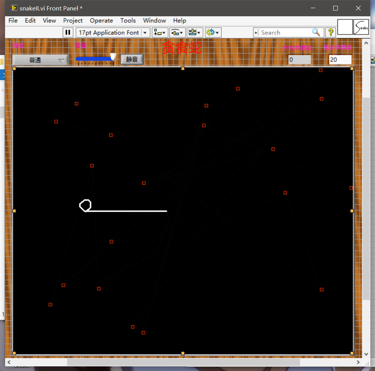Click the Snake VI icon

coord(361,27)
